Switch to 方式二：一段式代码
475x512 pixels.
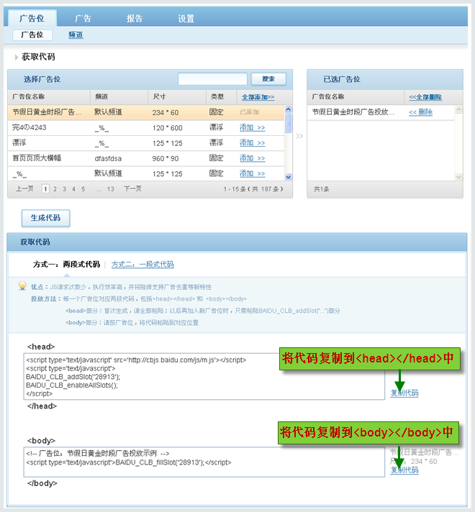click(x=142, y=265)
